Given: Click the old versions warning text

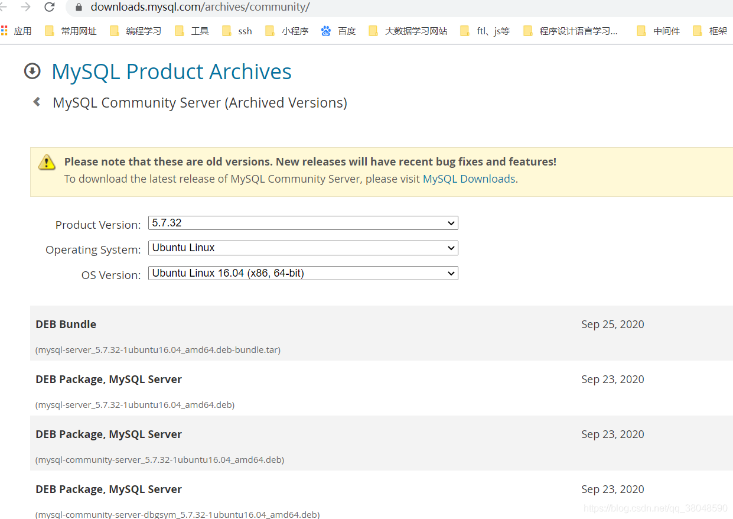Looking at the screenshot, I should [x=310, y=161].
